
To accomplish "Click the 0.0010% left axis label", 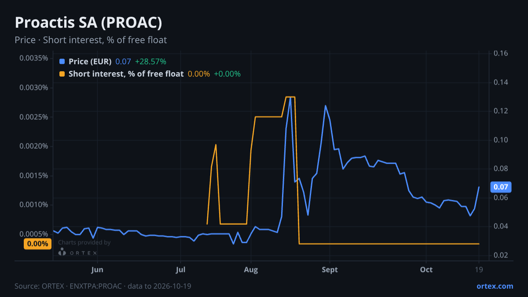I will [33, 205].
